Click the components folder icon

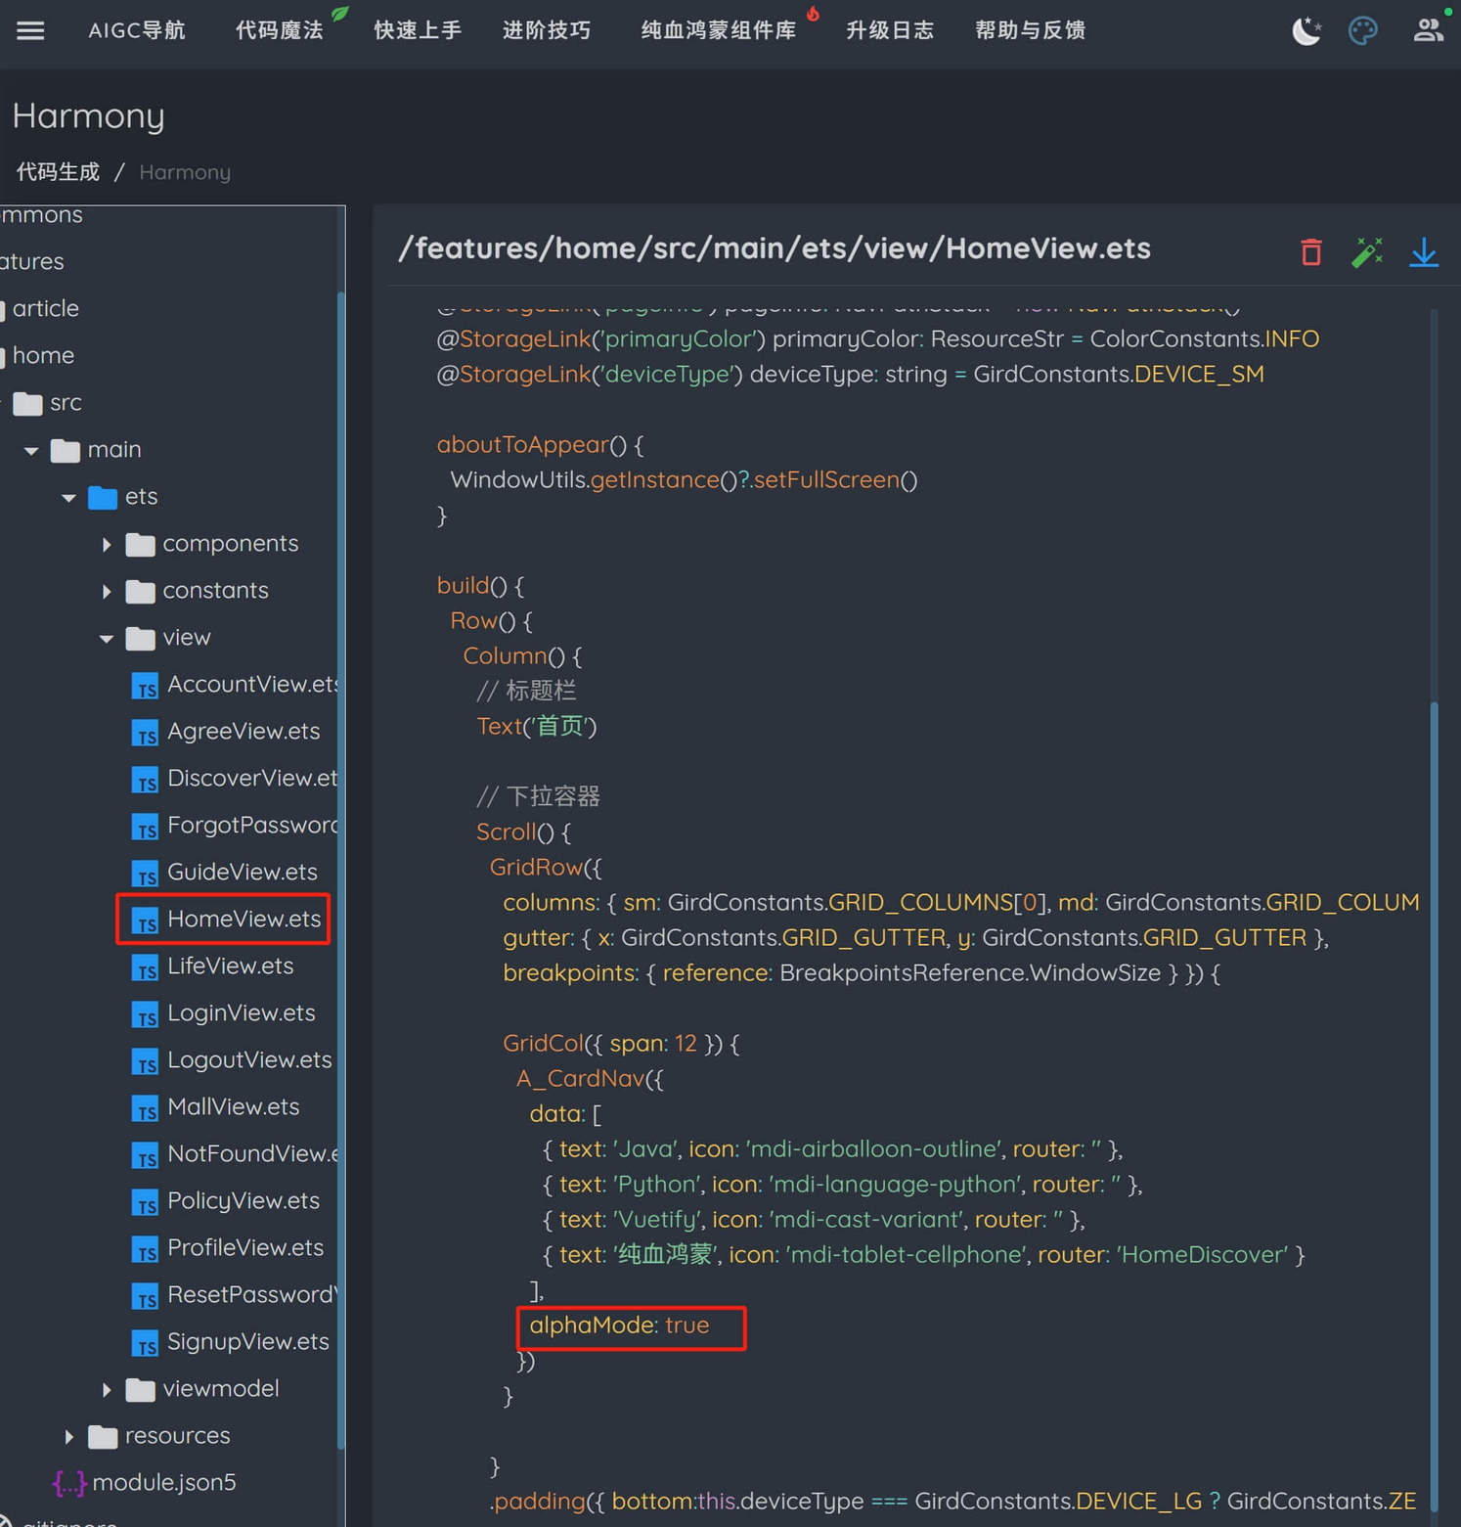tap(141, 545)
